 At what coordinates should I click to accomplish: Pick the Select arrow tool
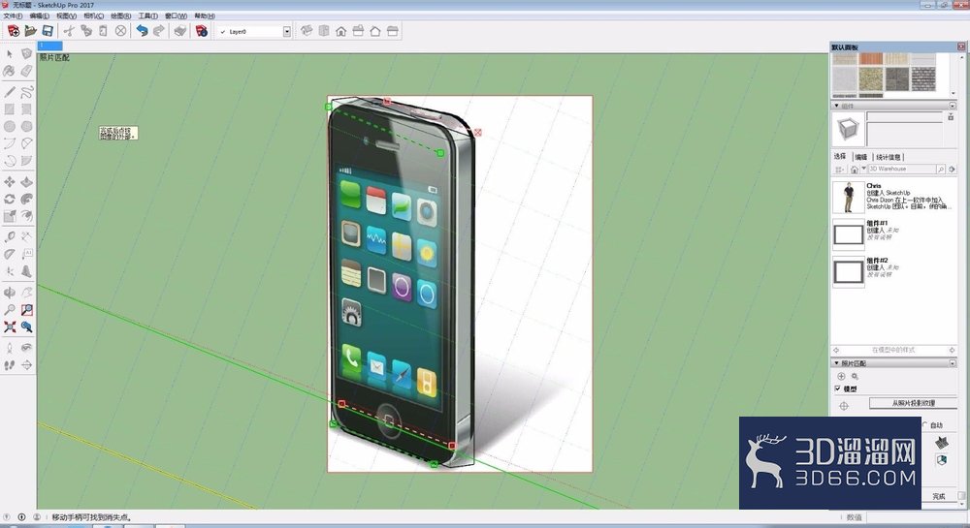10,54
